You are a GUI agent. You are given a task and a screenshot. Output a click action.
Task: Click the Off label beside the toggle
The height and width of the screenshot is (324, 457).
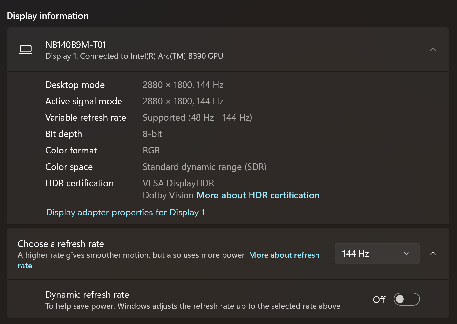[x=379, y=300]
